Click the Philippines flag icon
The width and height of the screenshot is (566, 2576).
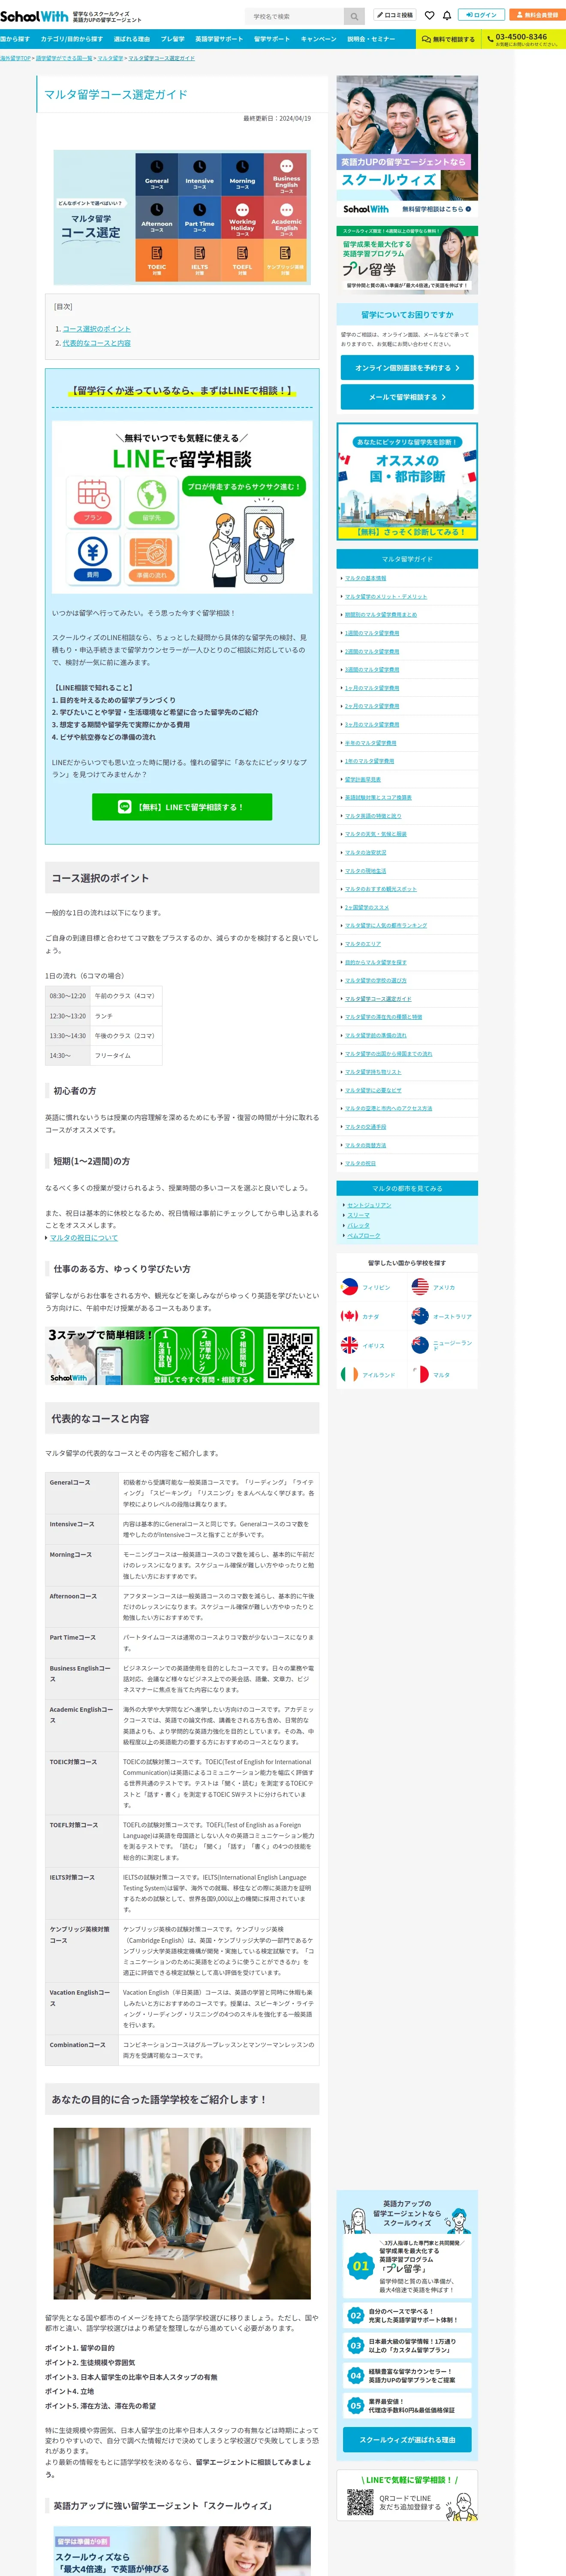pyautogui.click(x=349, y=1287)
